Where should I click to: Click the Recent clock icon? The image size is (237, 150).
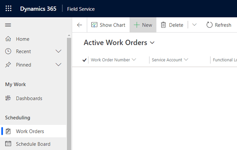8,51
